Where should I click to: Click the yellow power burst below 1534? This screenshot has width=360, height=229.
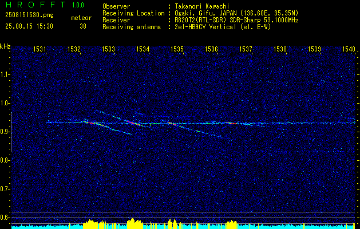point(134,223)
